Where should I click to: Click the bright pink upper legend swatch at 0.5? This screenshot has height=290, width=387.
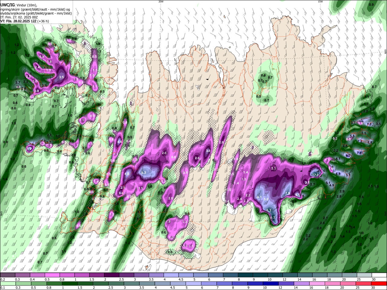(x=52, y=275)
